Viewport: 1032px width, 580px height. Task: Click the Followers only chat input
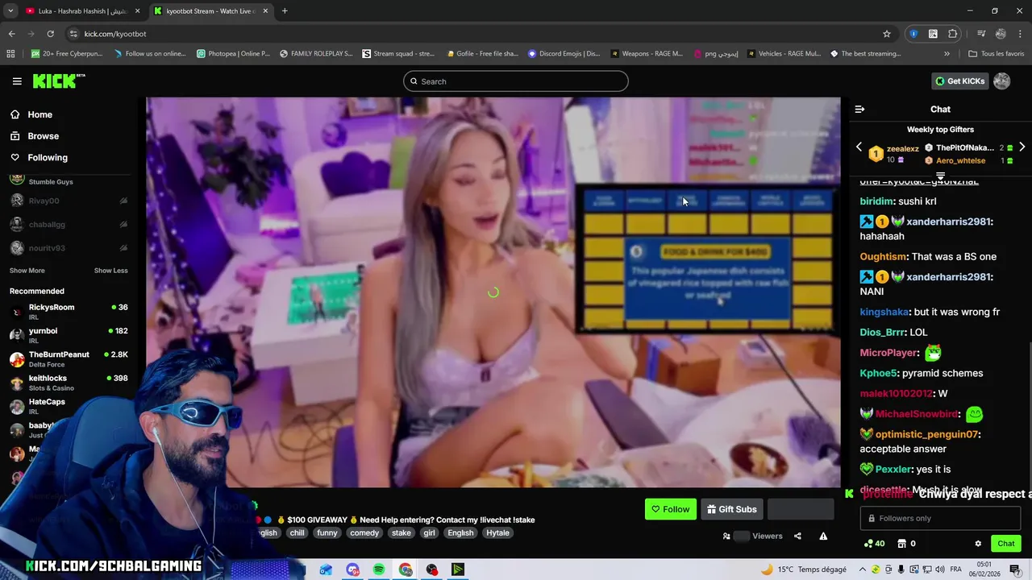[x=940, y=518]
